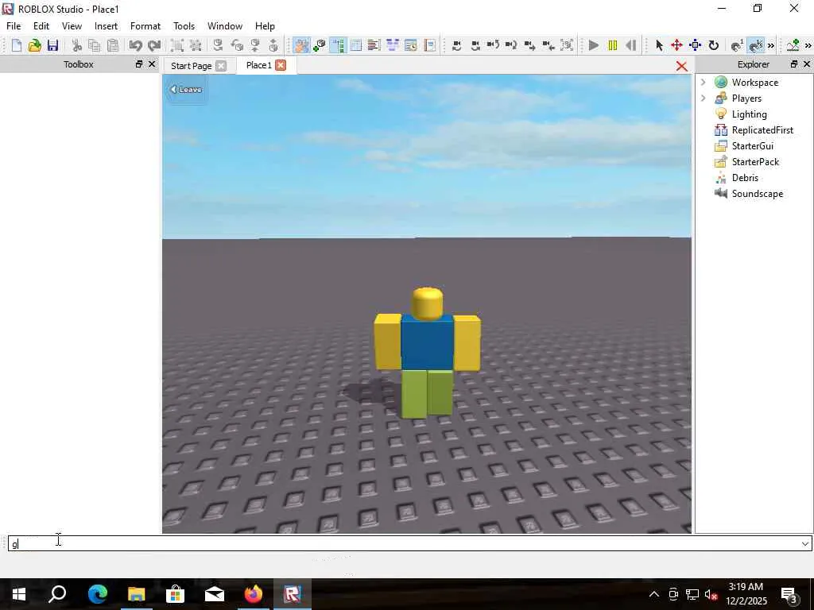Toggle the Properties panel icon

coord(356,45)
